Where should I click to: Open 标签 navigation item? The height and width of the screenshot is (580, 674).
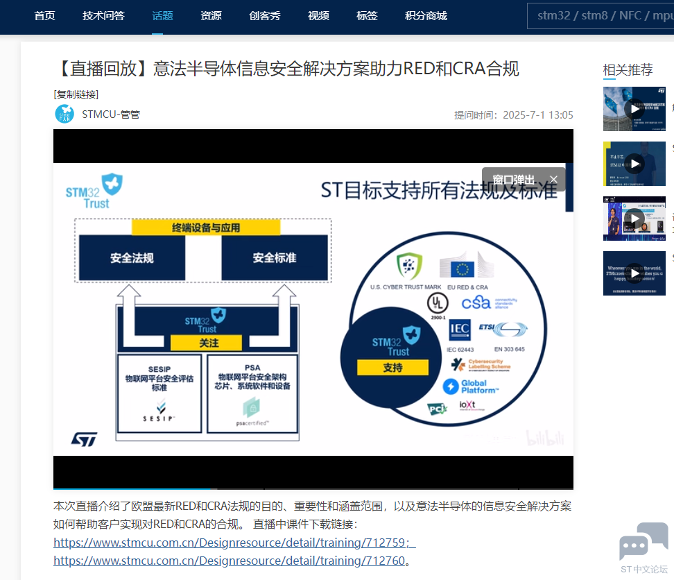pyautogui.click(x=367, y=16)
